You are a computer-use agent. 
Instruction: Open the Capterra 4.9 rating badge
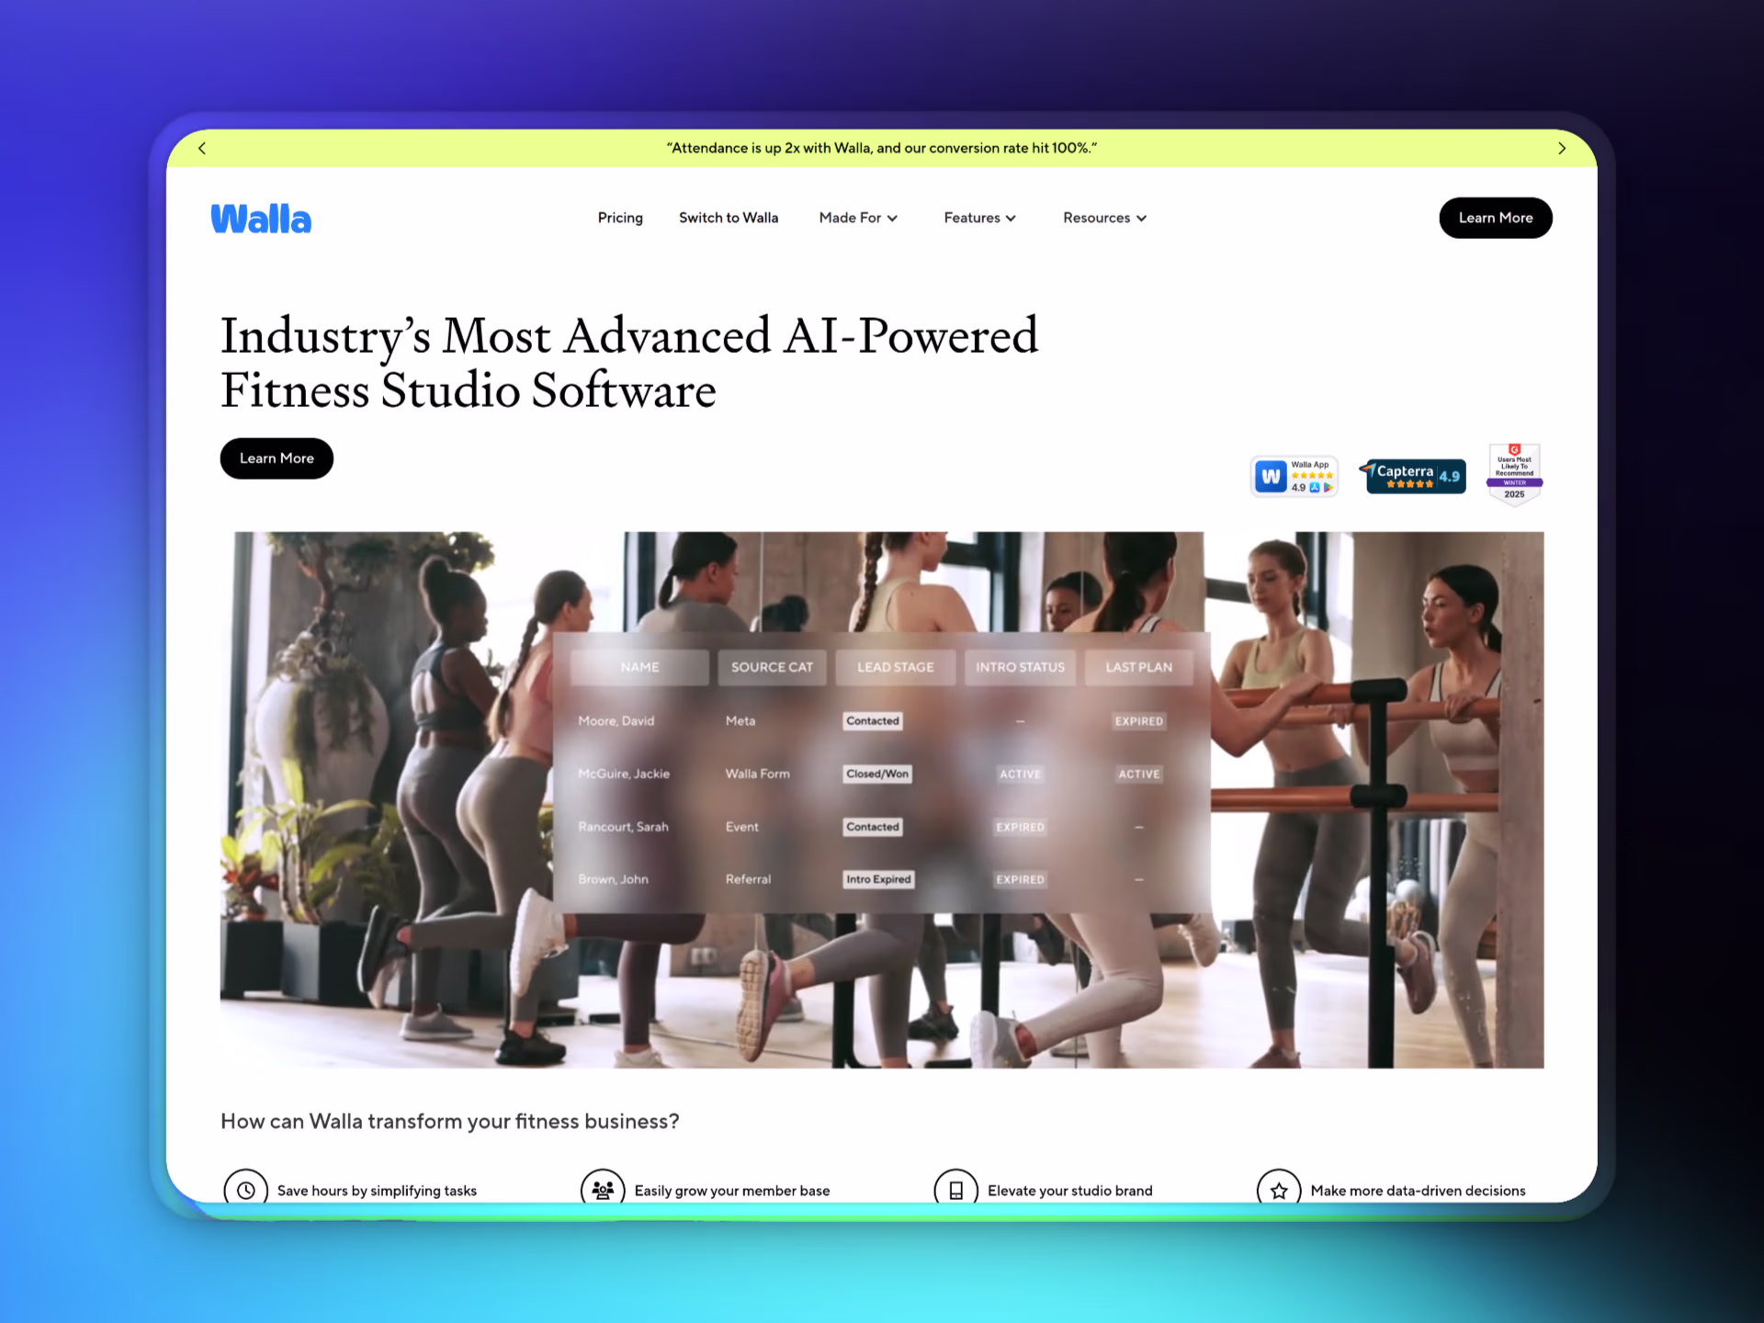point(1413,476)
